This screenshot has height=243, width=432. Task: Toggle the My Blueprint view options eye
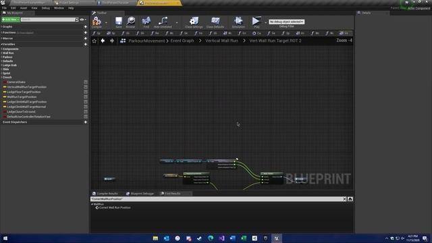click(x=82, y=20)
